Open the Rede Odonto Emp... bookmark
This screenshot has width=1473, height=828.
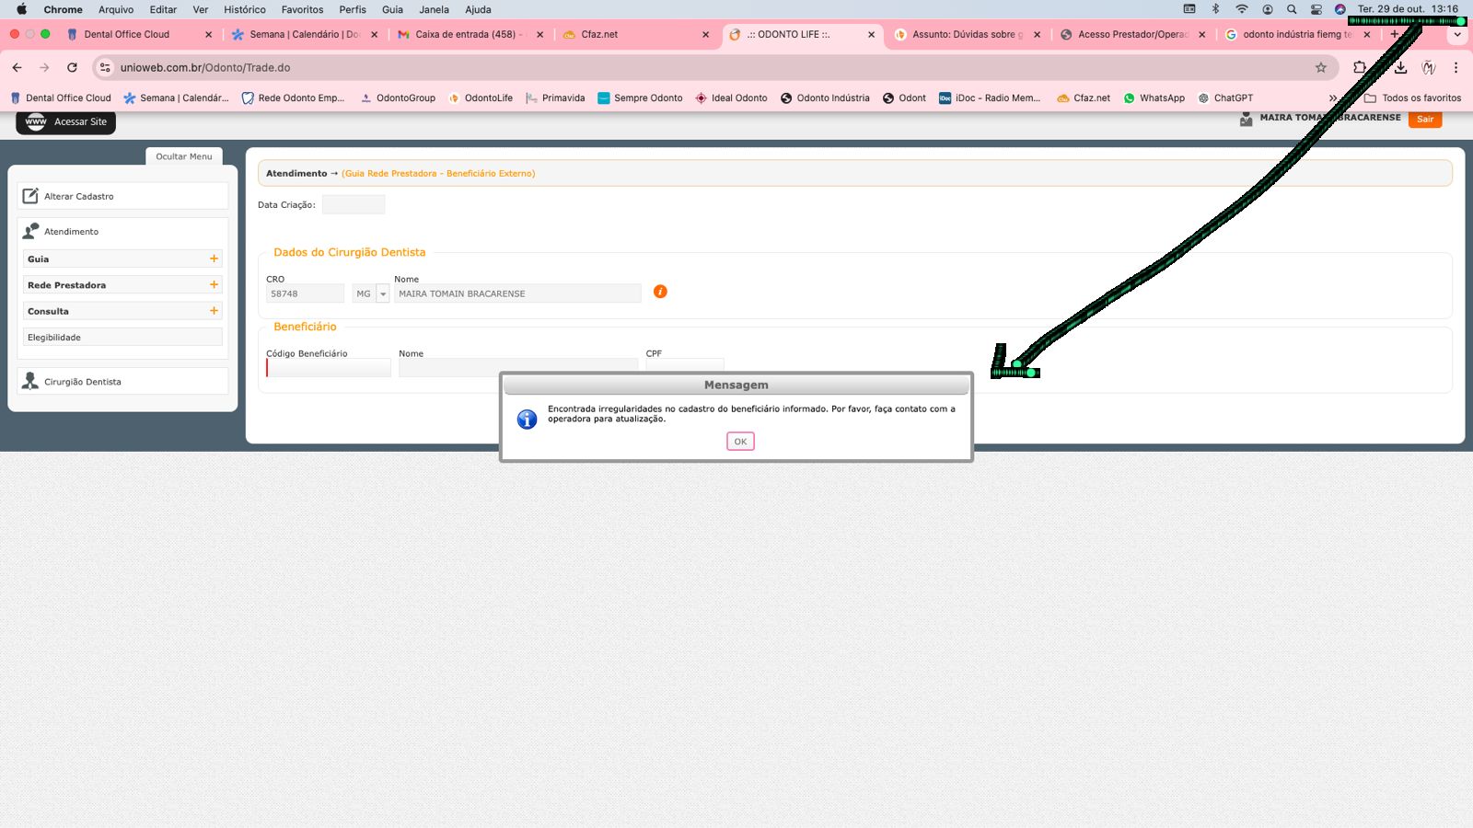293,98
